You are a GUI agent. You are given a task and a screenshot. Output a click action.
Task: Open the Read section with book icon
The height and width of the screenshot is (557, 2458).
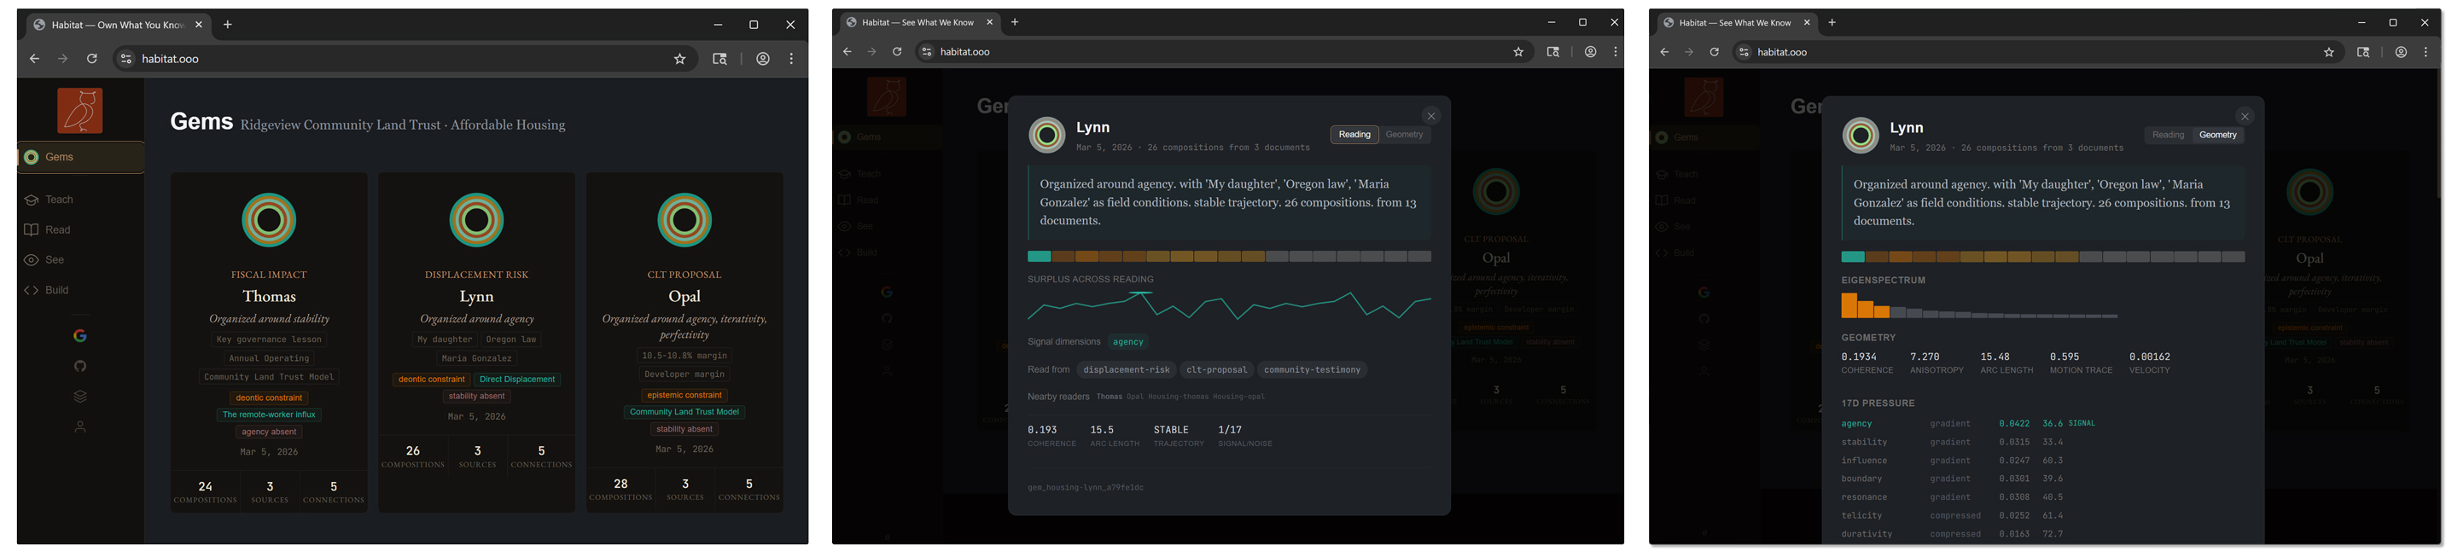[57, 229]
